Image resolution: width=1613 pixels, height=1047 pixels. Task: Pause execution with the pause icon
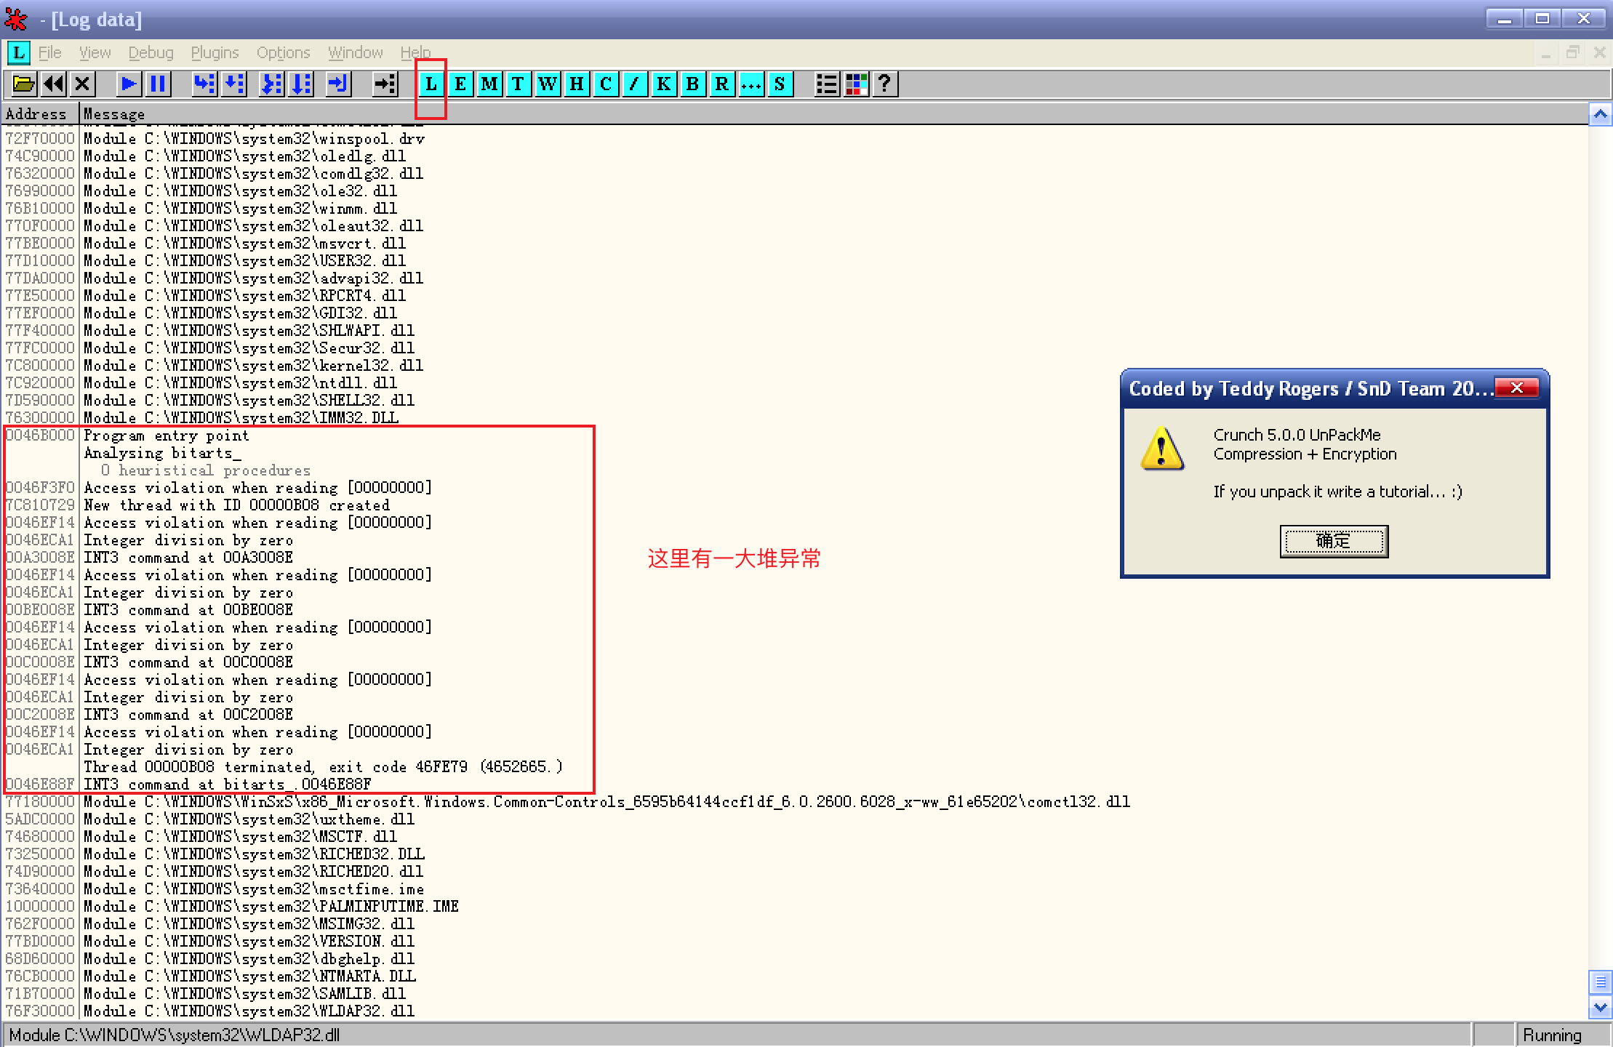click(158, 84)
